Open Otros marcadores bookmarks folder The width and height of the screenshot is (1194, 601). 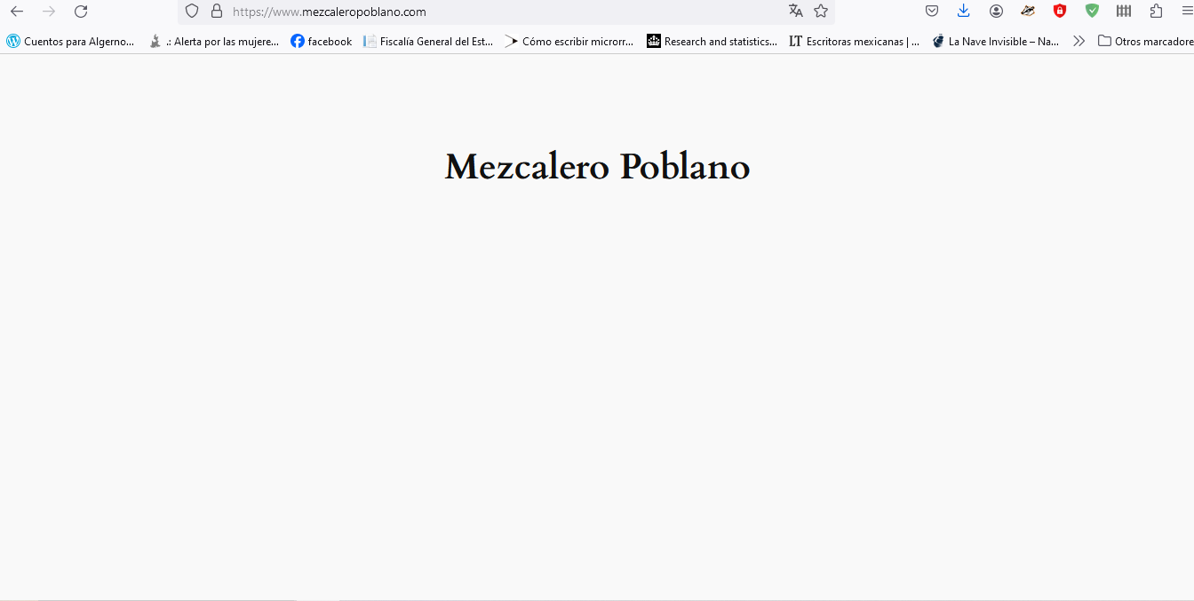(1146, 41)
